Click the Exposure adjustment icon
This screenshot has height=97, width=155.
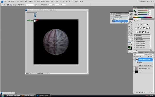pos(146,25)
